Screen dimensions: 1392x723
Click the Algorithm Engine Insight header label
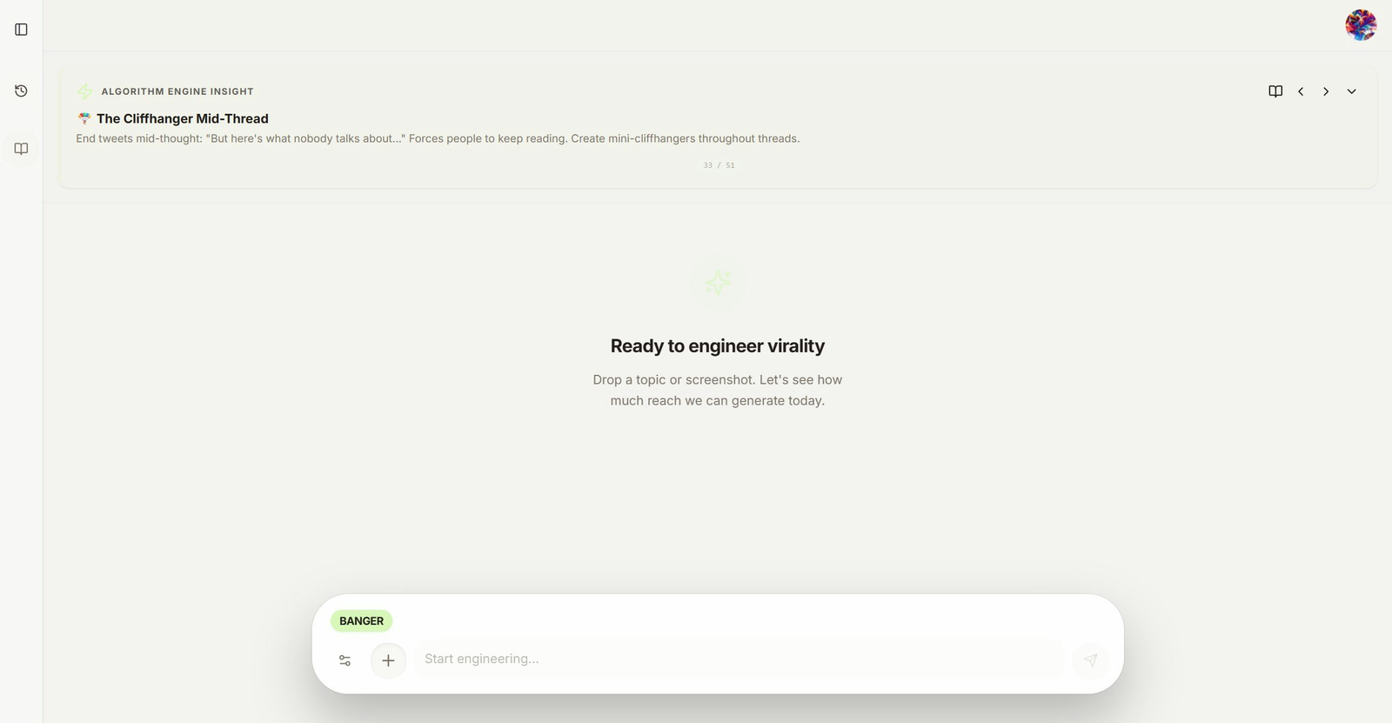pyautogui.click(x=177, y=91)
